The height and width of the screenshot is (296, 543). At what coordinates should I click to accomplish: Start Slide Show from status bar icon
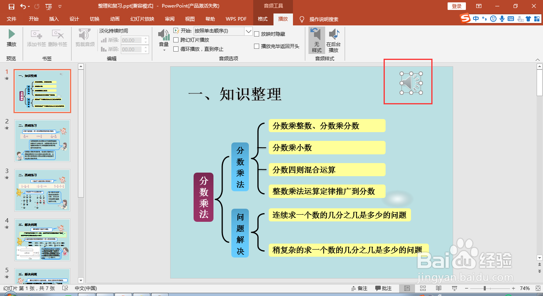pyautogui.click(x=455, y=288)
